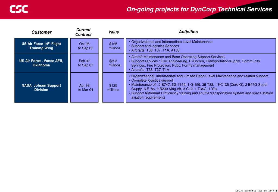Image resolution: width=278 pixels, height=192 pixels.
Task: Click 'aviation requirements' line
Action: (148, 98)
